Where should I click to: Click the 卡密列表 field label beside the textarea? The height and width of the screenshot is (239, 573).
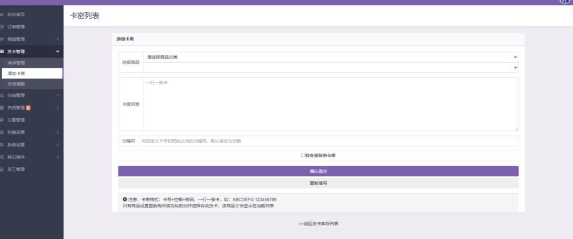[x=130, y=104]
